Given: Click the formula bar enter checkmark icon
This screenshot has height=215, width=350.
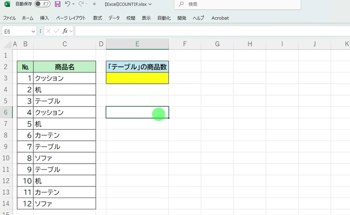Looking at the screenshot, I should (56, 31).
